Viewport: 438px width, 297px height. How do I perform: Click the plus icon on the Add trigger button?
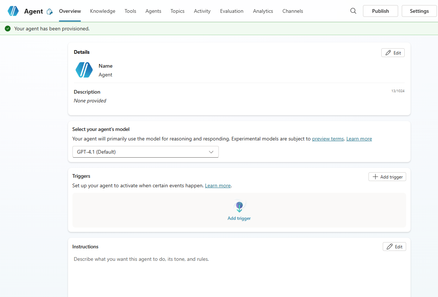(x=375, y=177)
